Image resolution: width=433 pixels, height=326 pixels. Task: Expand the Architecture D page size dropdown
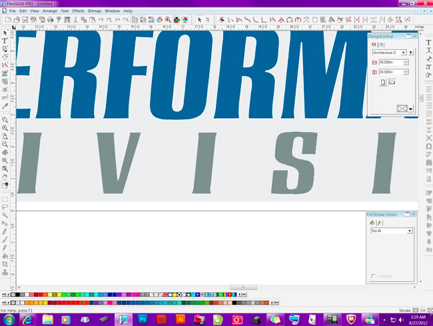tap(404, 53)
